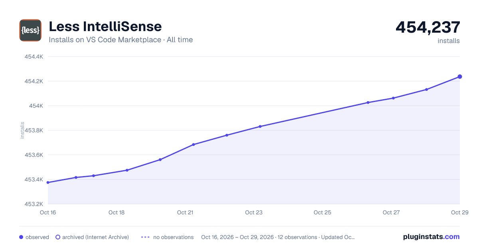
Task: Click the date range and observations footer text
Action: 278,237
